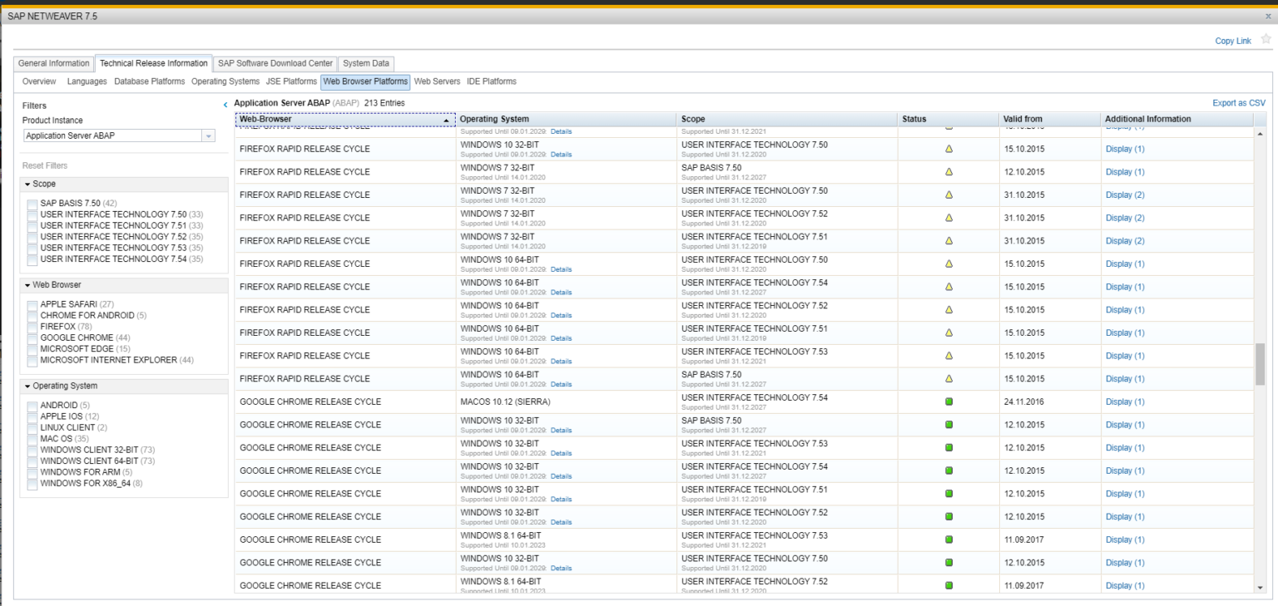
Task: Enable the GOOGLE CHROME filter checkbox
Action: pyautogui.click(x=33, y=337)
